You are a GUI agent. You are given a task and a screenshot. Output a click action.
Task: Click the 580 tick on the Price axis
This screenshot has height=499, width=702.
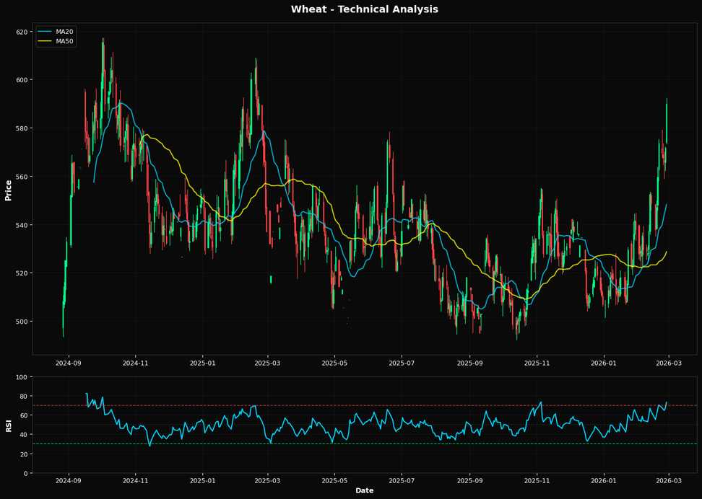23,128
